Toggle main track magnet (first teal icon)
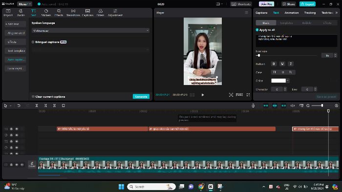342x192 pixels. pyautogui.click(x=266, y=106)
